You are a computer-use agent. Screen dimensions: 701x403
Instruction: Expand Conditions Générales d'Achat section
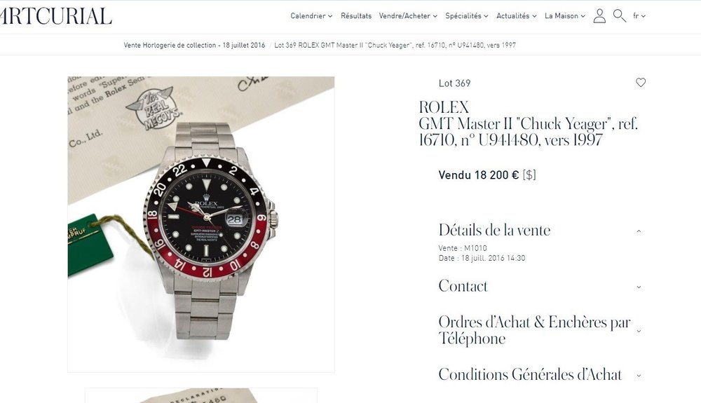(x=540, y=374)
